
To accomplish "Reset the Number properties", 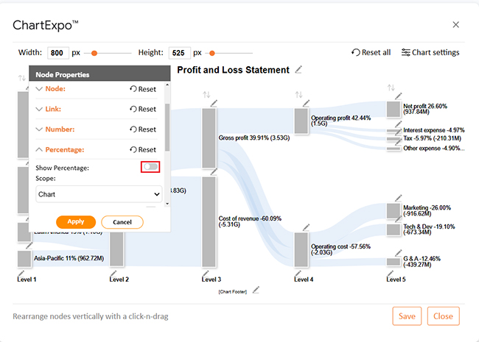I will [x=143, y=129].
